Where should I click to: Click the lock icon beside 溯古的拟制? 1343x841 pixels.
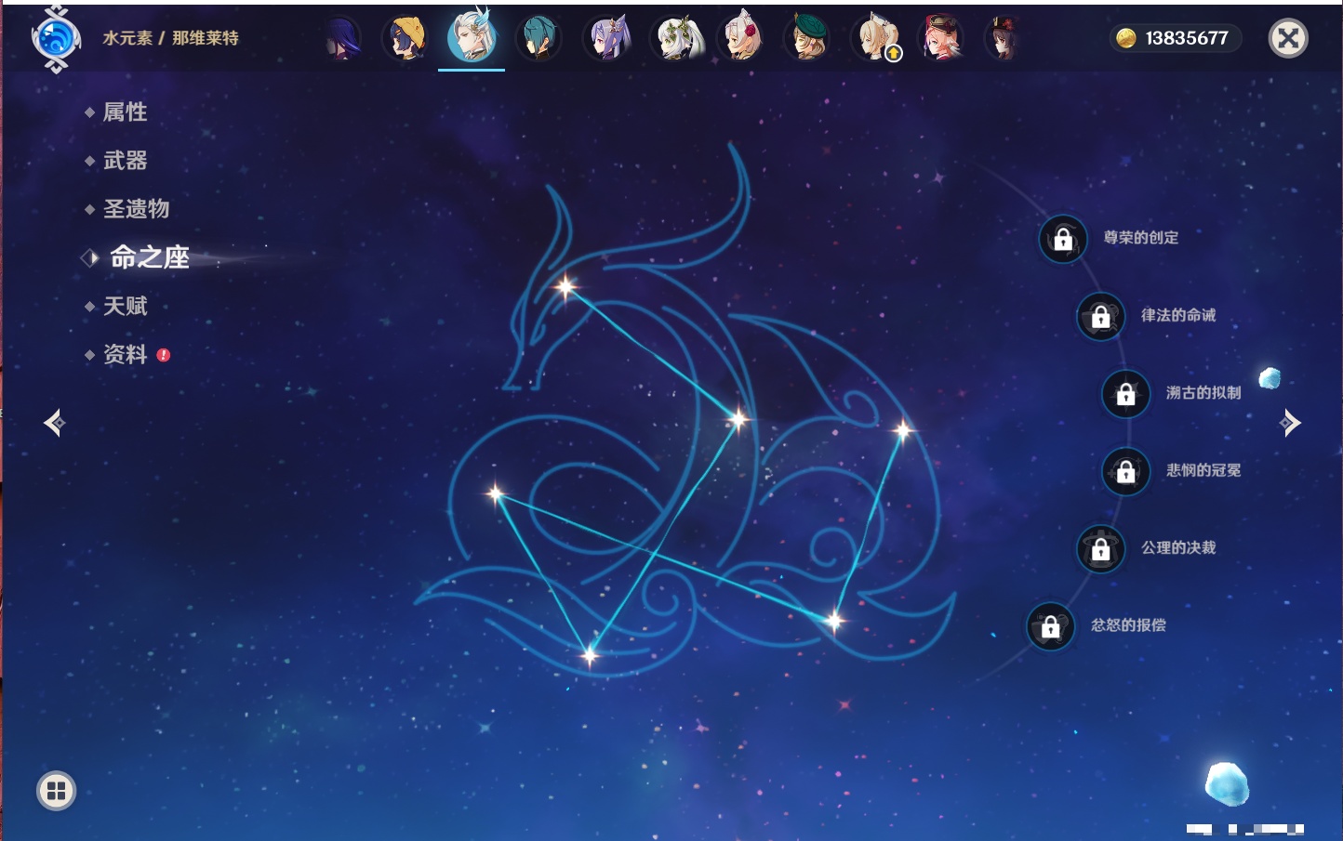1125,394
